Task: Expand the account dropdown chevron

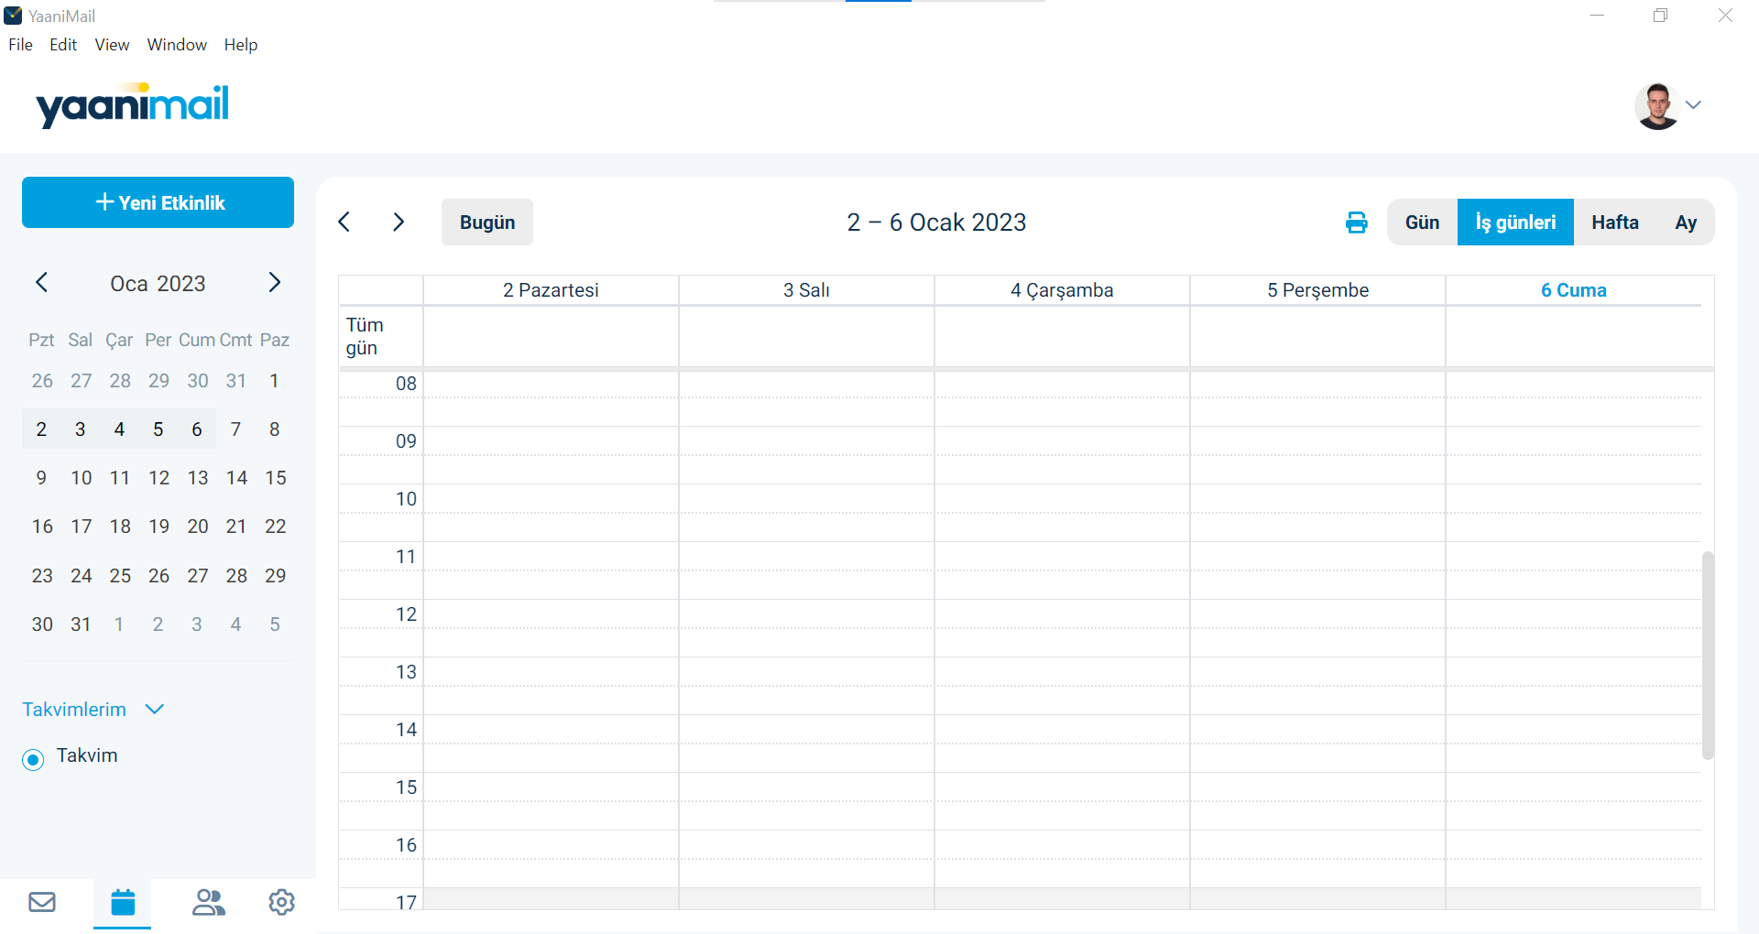Action: 1693,105
